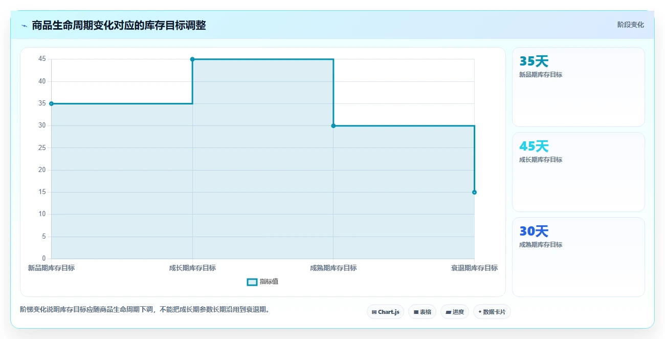Click the chart title 商品生命周期变化对应的库存目标调整
This screenshot has width=665, height=339.
point(119,25)
